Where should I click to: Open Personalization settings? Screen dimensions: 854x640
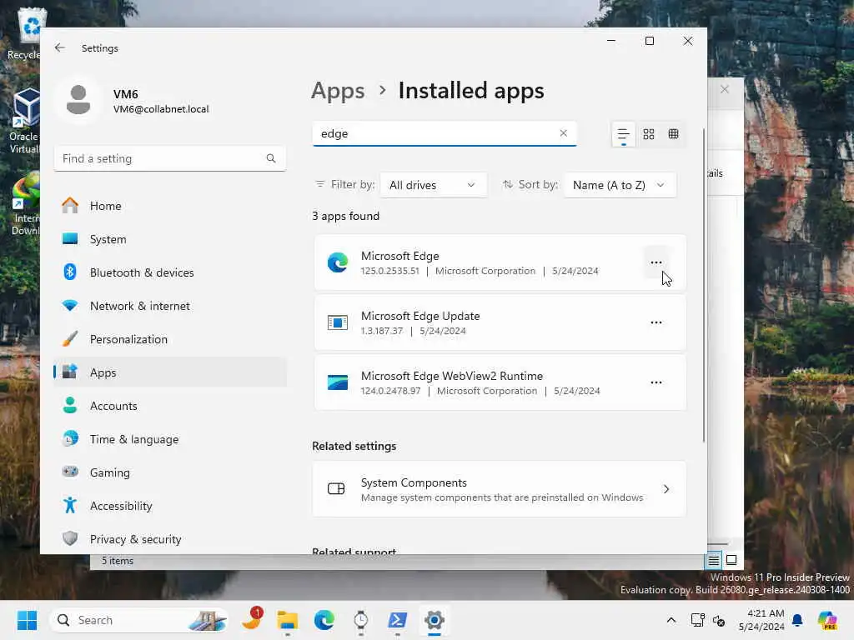[170, 339]
